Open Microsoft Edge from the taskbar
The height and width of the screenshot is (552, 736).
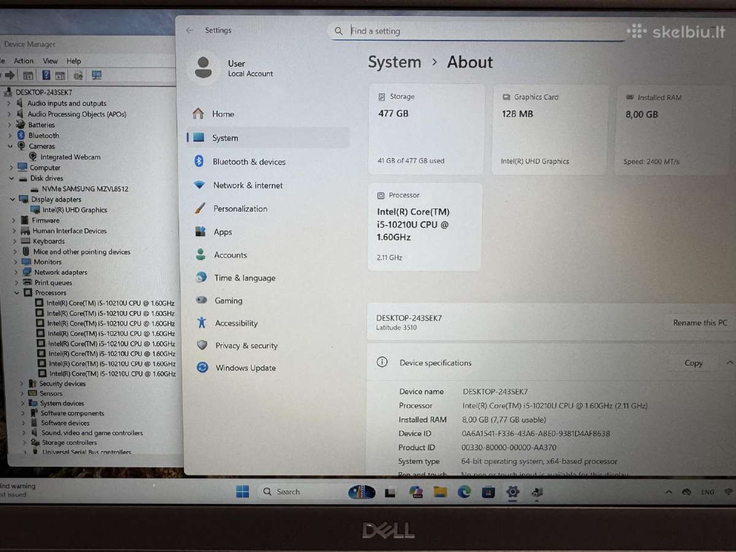coord(464,492)
